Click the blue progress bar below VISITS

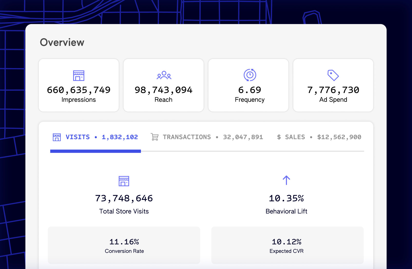point(95,151)
